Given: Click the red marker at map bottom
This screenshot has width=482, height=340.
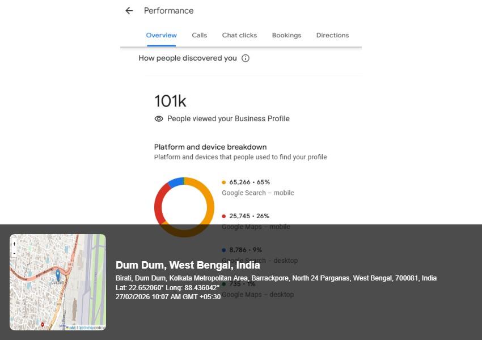Looking at the screenshot, I should click(x=43, y=325).
